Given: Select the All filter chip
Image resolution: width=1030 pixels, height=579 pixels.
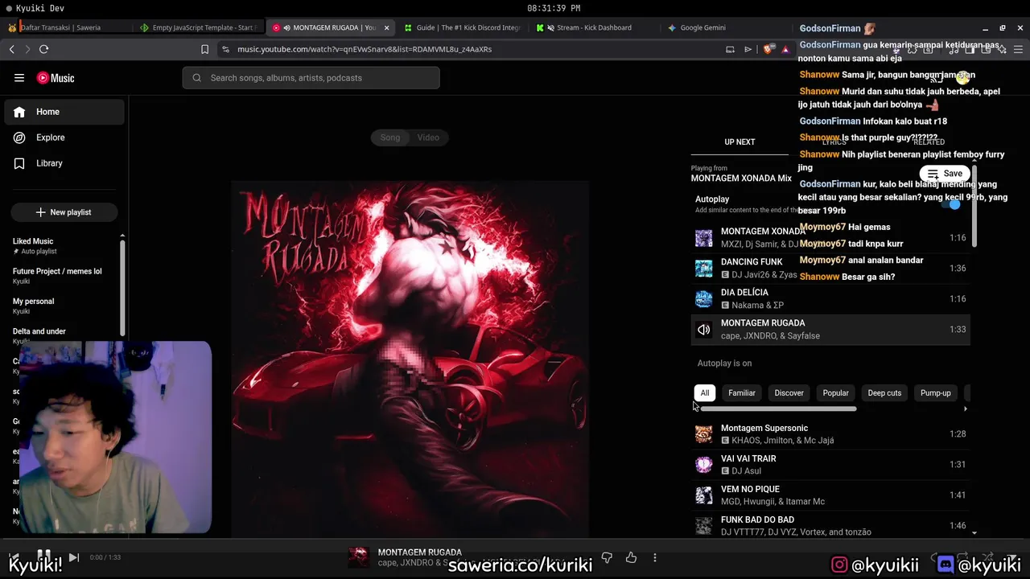Looking at the screenshot, I should coord(705,393).
